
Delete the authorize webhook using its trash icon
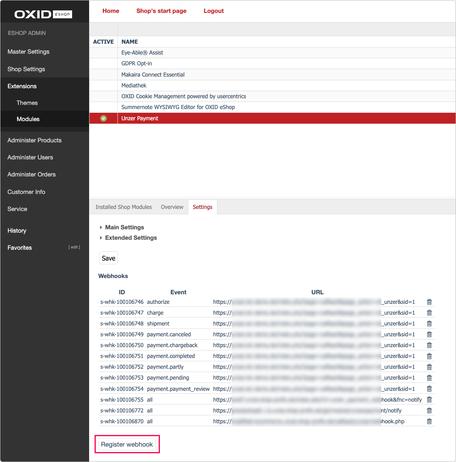pyautogui.click(x=429, y=302)
